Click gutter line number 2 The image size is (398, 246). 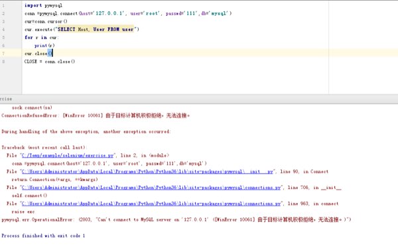pos(3,13)
